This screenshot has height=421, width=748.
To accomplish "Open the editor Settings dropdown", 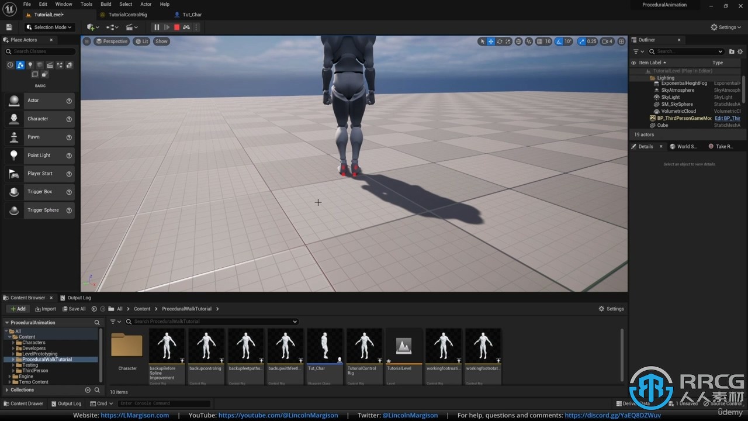I will [x=726, y=27].
